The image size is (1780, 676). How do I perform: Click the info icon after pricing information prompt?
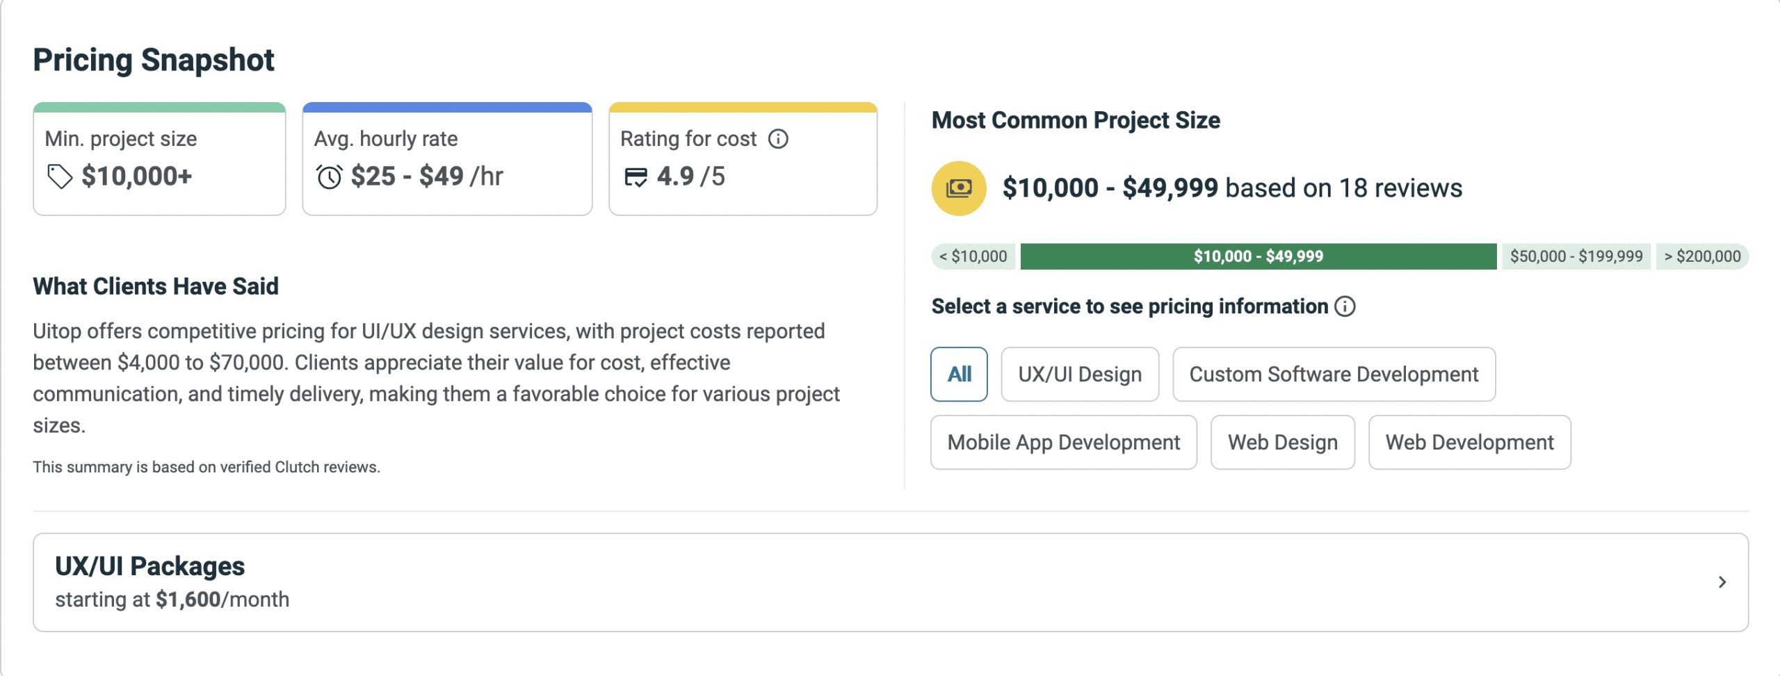pos(1347,305)
